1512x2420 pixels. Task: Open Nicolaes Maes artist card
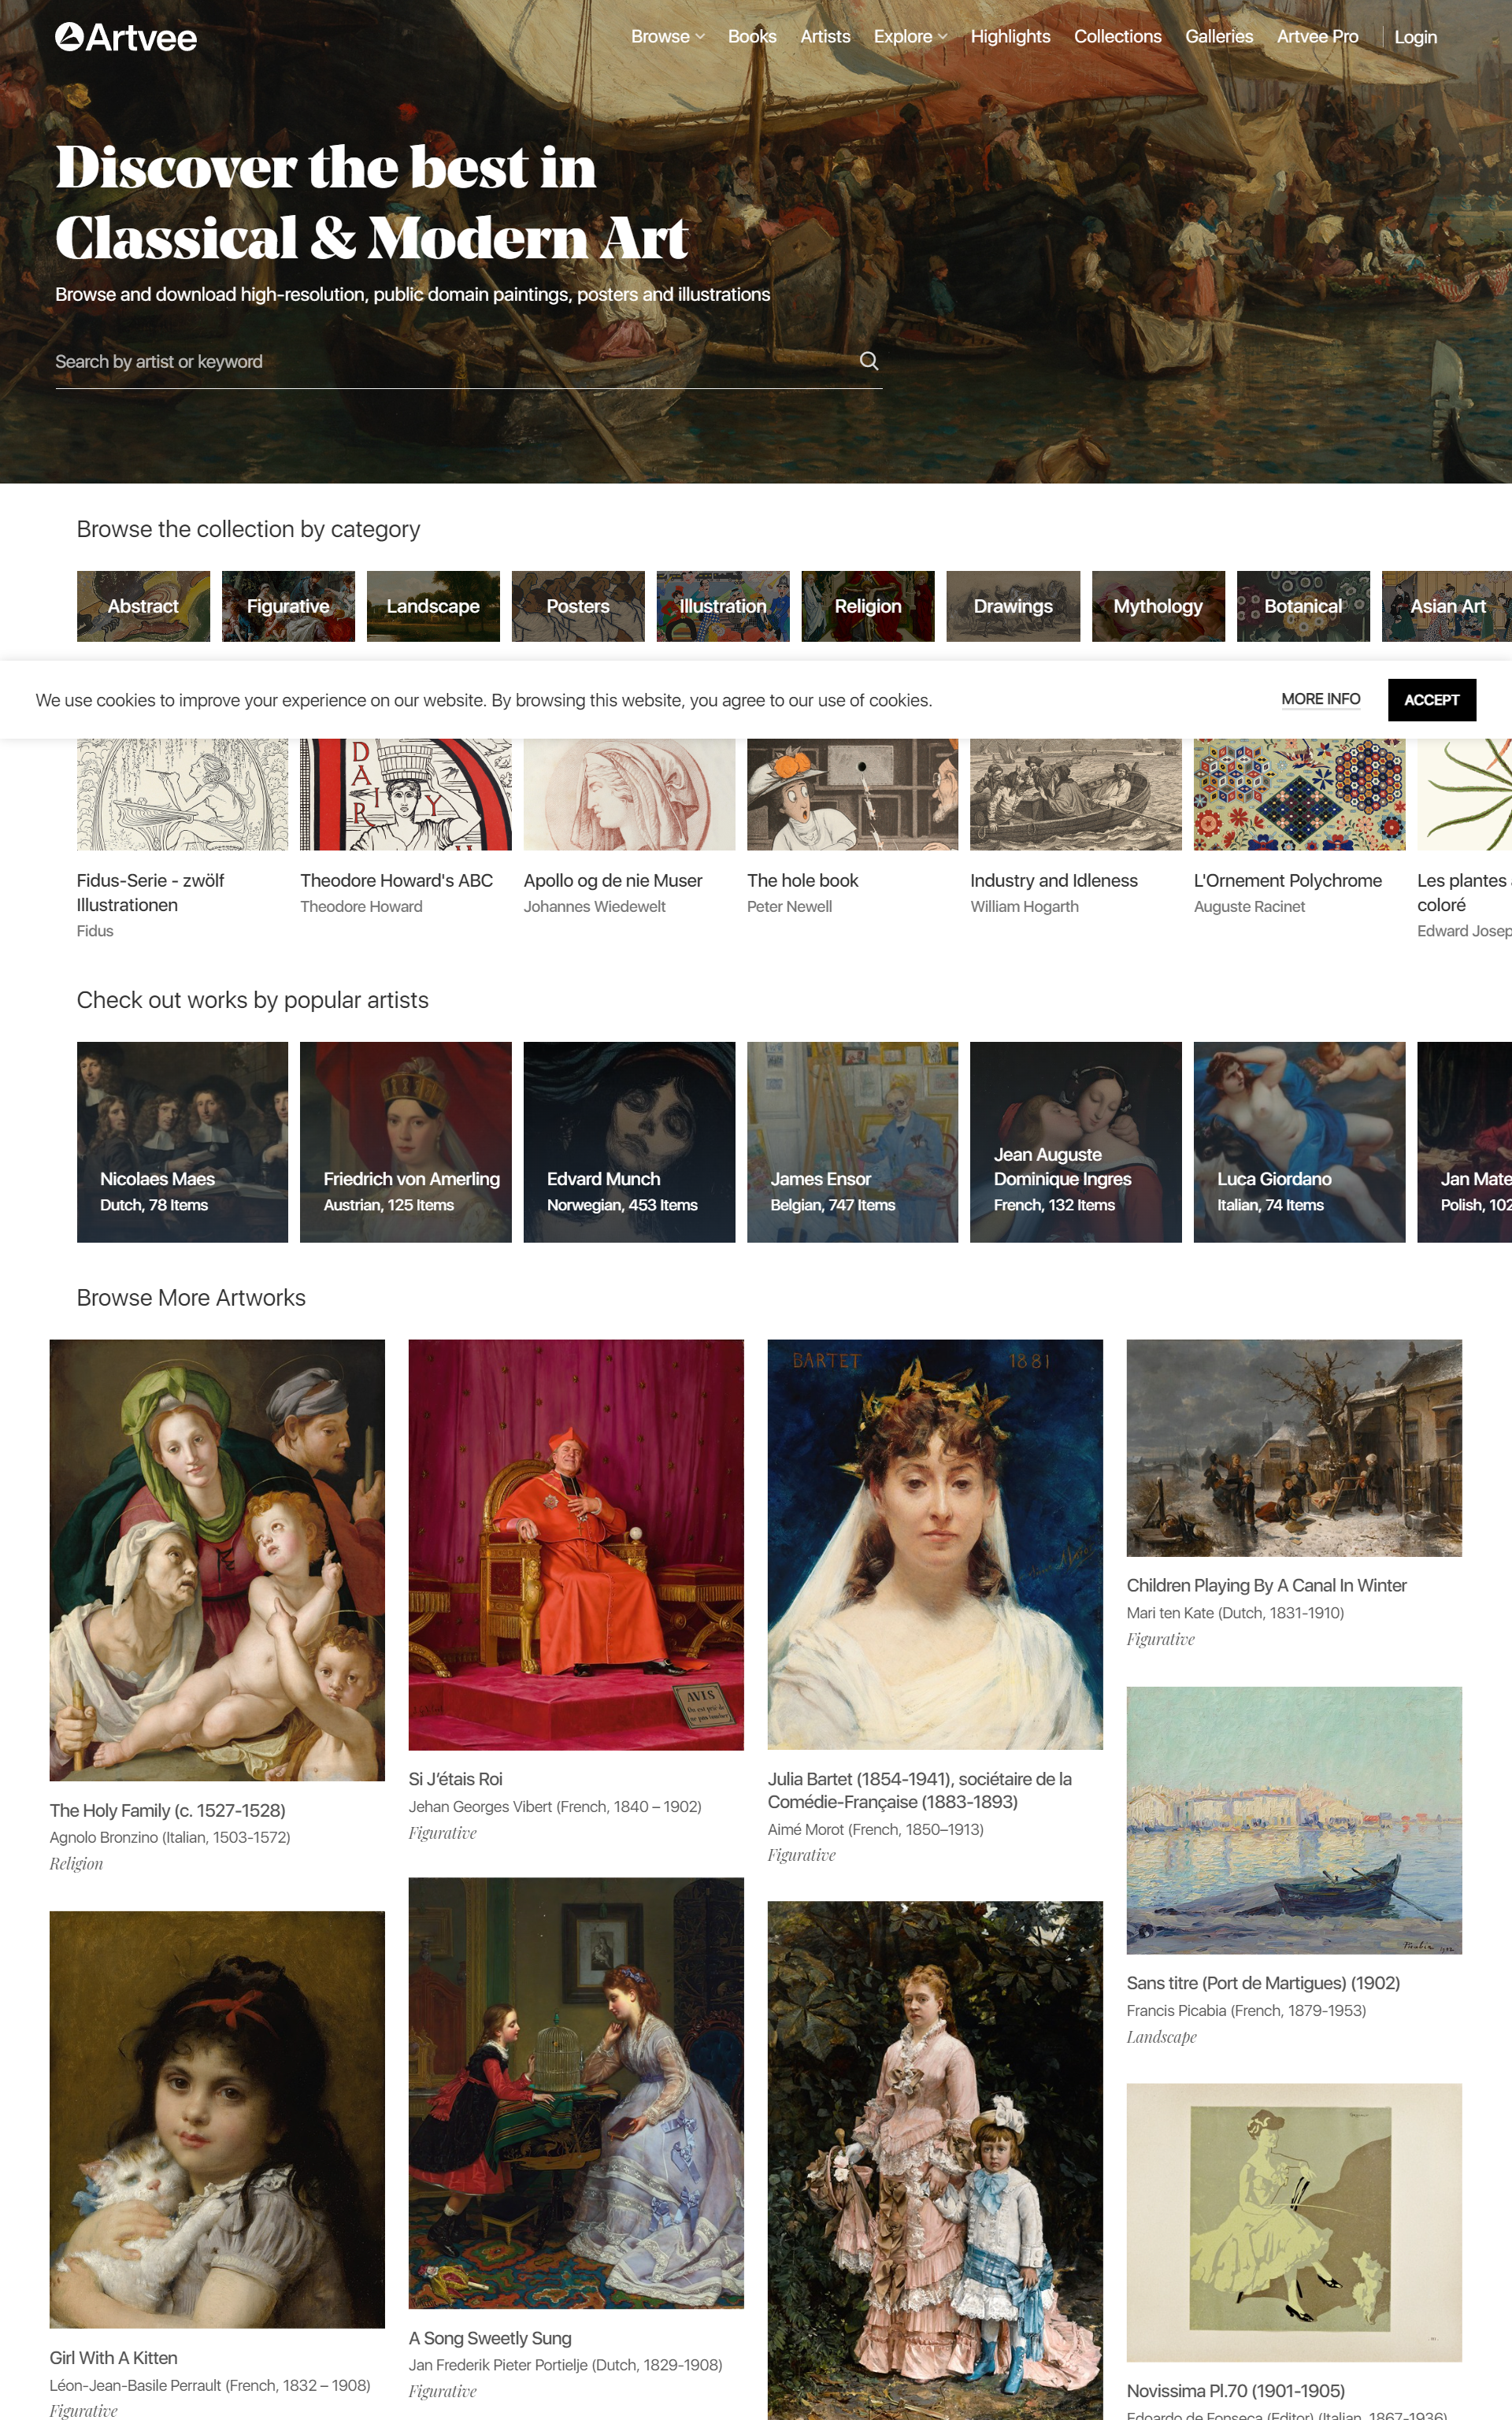[x=182, y=1142]
